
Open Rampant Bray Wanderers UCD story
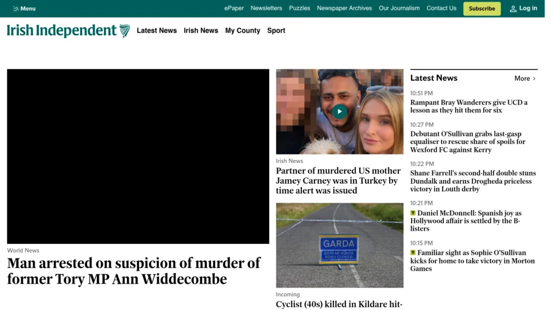(x=469, y=107)
